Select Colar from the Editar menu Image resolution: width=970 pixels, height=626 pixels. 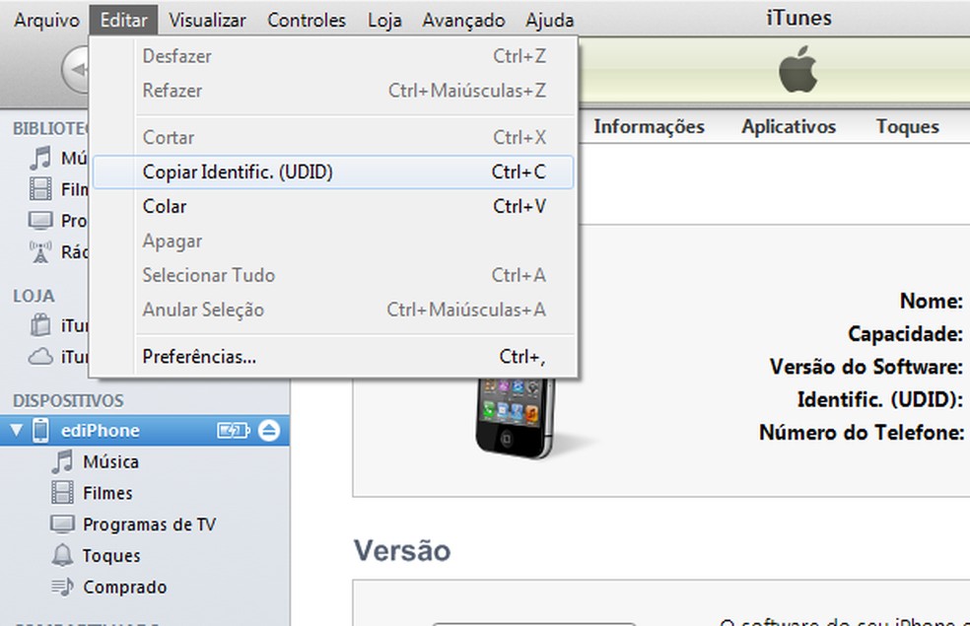click(333, 206)
